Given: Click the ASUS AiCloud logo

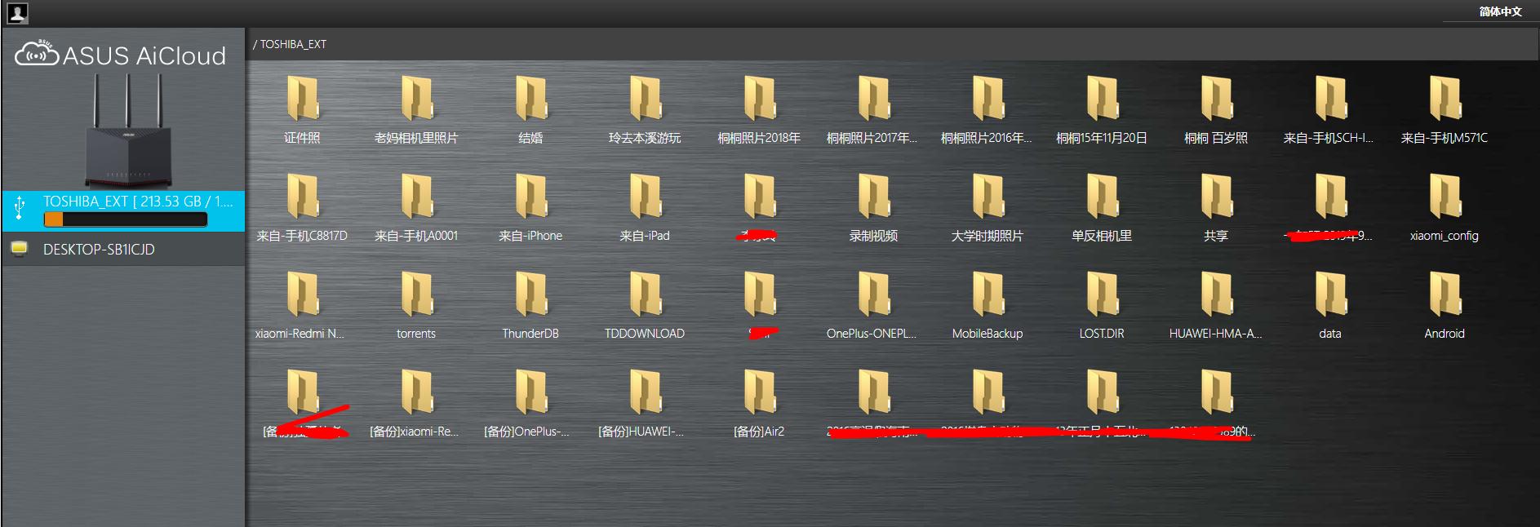Looking at the screenshot, I should (121, 55).
